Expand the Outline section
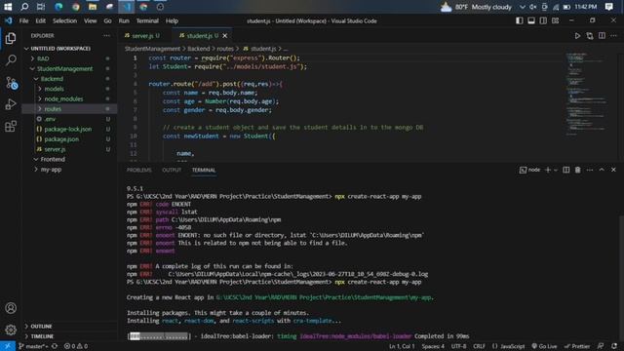Viewport: 624px width, 351px height. click(69, 327)
